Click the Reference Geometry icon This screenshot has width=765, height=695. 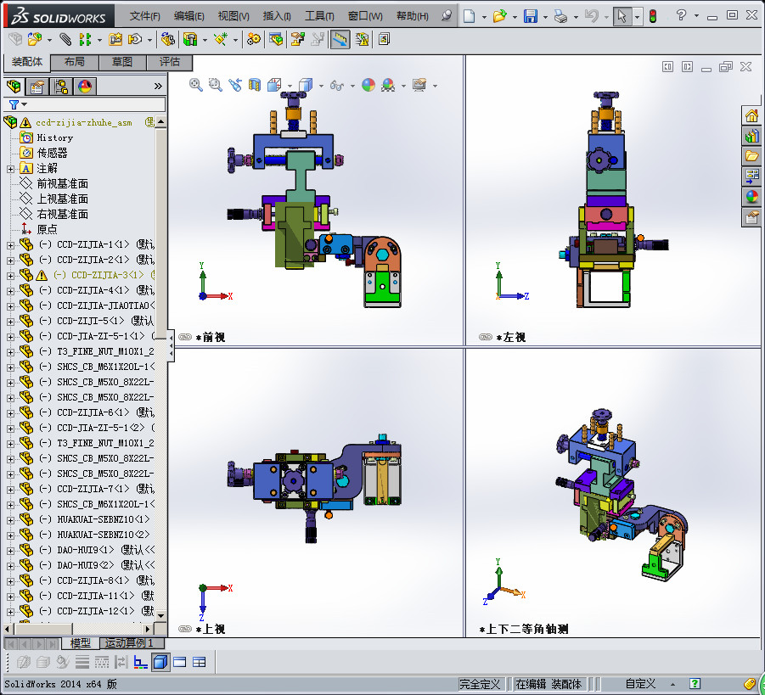coord(221,39)
